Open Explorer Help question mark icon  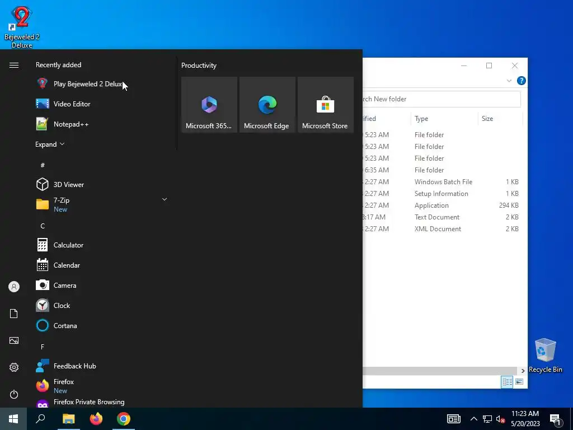tap(522, 81)
